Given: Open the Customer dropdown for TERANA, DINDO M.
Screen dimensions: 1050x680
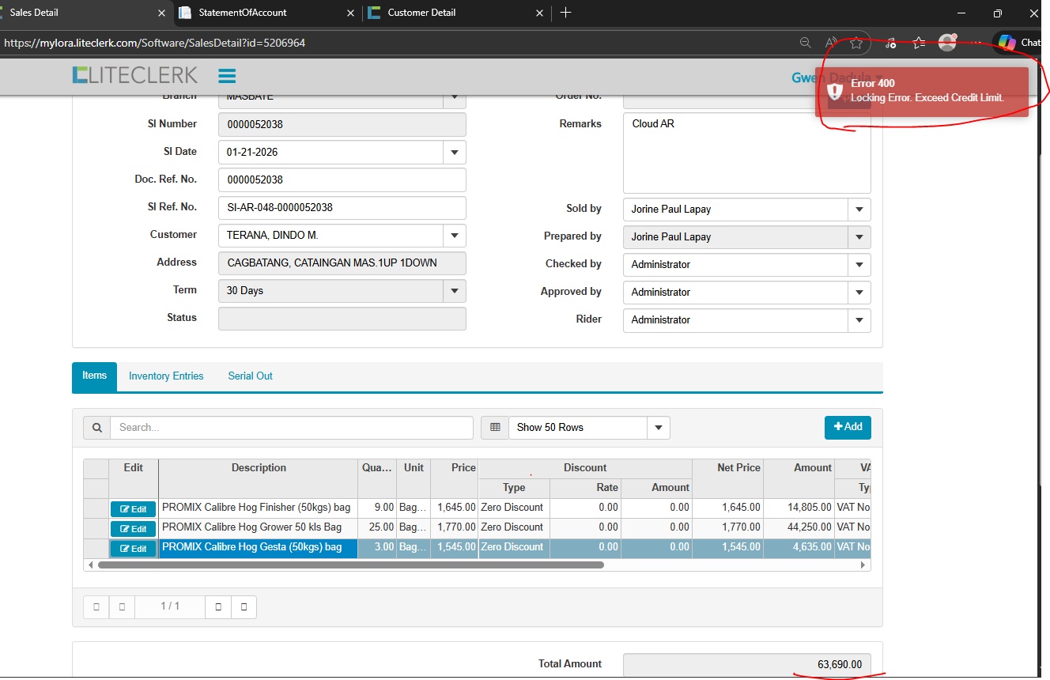Looking at the screenshot, I should [454, 236].
